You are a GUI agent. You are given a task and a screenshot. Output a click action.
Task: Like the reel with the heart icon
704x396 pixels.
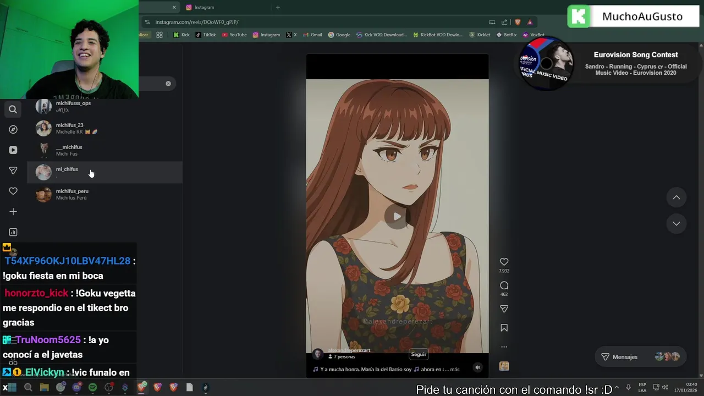(504, 262)
